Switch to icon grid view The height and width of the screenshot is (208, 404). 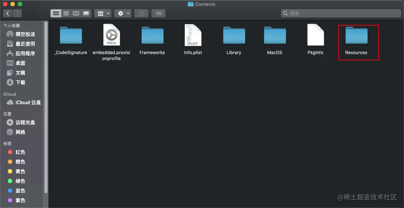click(56, 13)
